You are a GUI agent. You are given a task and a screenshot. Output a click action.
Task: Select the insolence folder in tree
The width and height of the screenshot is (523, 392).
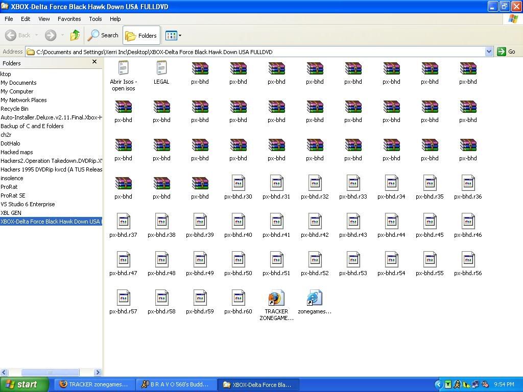12,178
